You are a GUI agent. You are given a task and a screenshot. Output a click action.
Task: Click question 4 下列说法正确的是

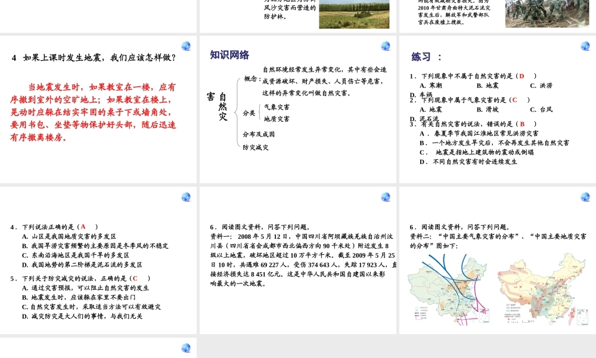(54, 227)
